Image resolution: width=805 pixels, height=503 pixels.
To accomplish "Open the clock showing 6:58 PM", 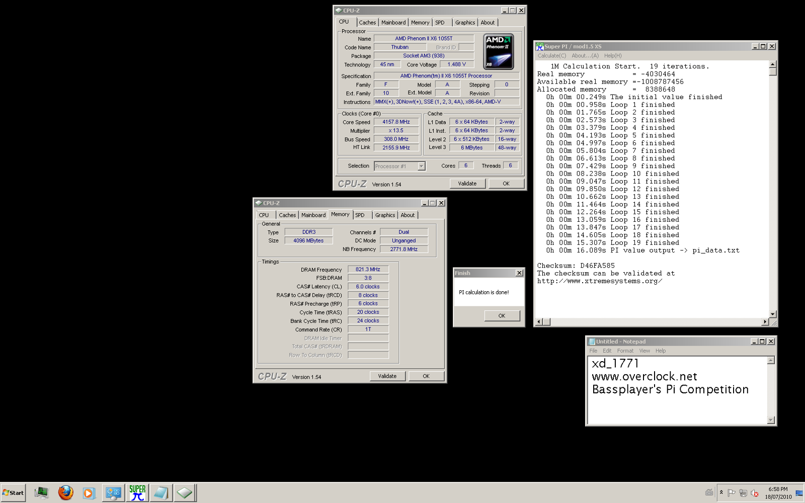I will click(778, 493).
